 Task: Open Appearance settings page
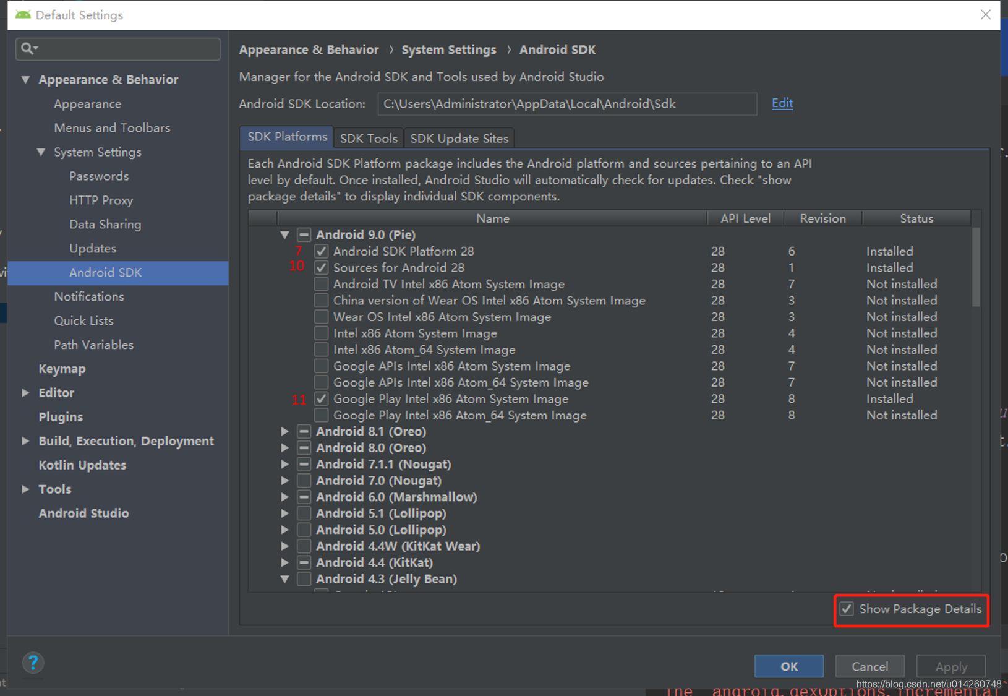pos(87,104)
